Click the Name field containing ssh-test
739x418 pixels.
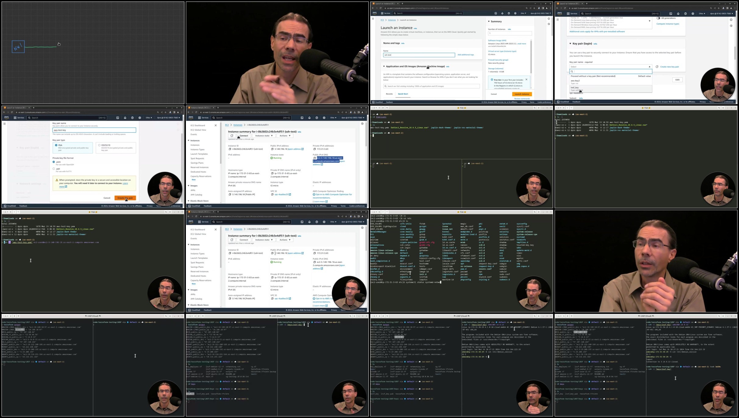coord(419,55)
